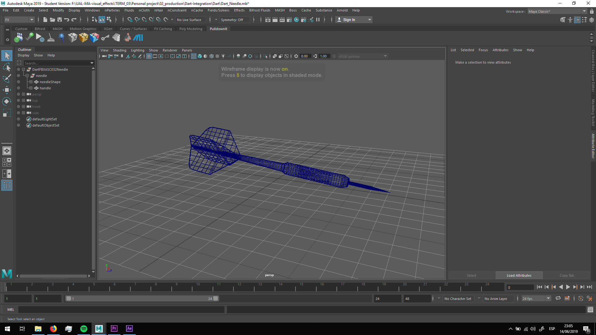Click the Lasso Select tool
The width and height of the screenshot is (596, 335).
7,67
